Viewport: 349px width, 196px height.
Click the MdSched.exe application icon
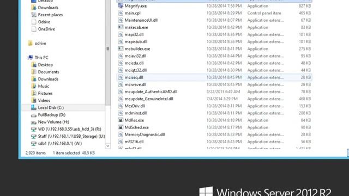coord(121,127)
